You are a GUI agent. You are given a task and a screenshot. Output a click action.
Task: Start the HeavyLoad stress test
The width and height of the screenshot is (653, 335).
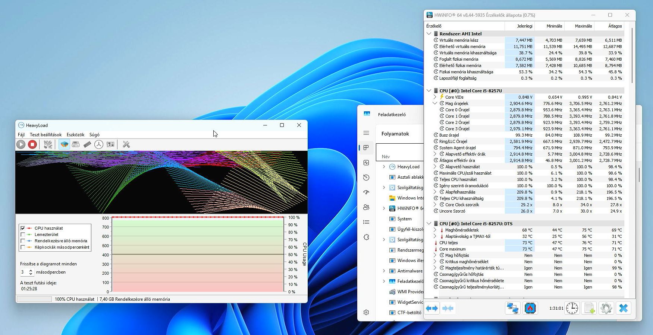click(21, 144)
